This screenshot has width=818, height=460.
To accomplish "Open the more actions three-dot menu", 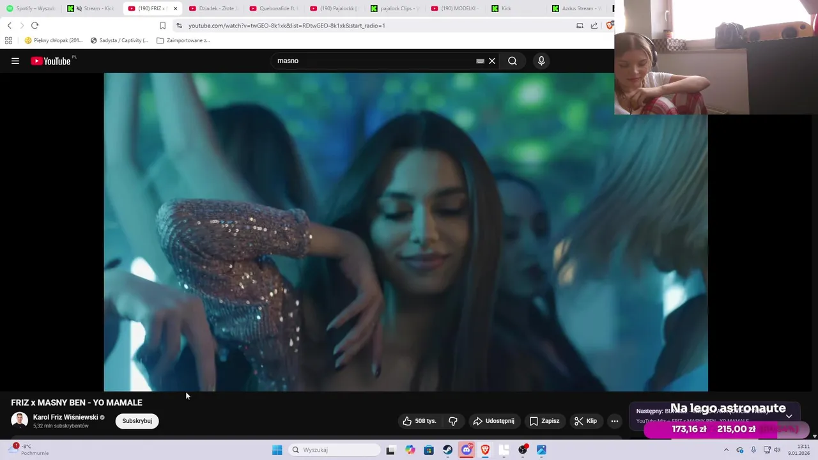I will pos(615,421).
